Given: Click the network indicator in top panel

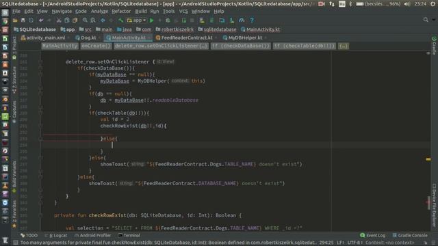Looking at the screenshot, I should (332, 4).
